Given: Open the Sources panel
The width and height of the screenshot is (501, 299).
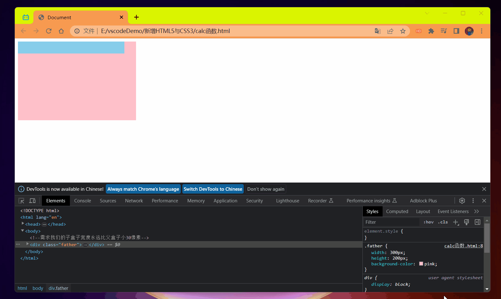Looking at the screenshot, I should [108, 200].
